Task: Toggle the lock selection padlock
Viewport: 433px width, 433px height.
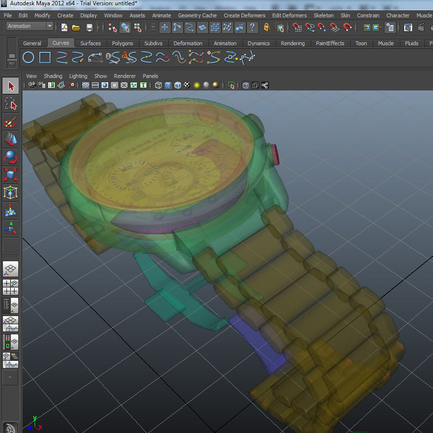Action: 266,27
